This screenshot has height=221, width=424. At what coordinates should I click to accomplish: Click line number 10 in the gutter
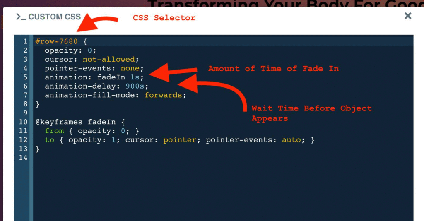pos(23,122)
